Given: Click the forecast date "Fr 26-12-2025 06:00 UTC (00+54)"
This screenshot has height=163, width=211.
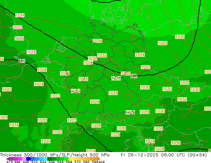Looking at the screenshot, I should (x=164, y=155).
